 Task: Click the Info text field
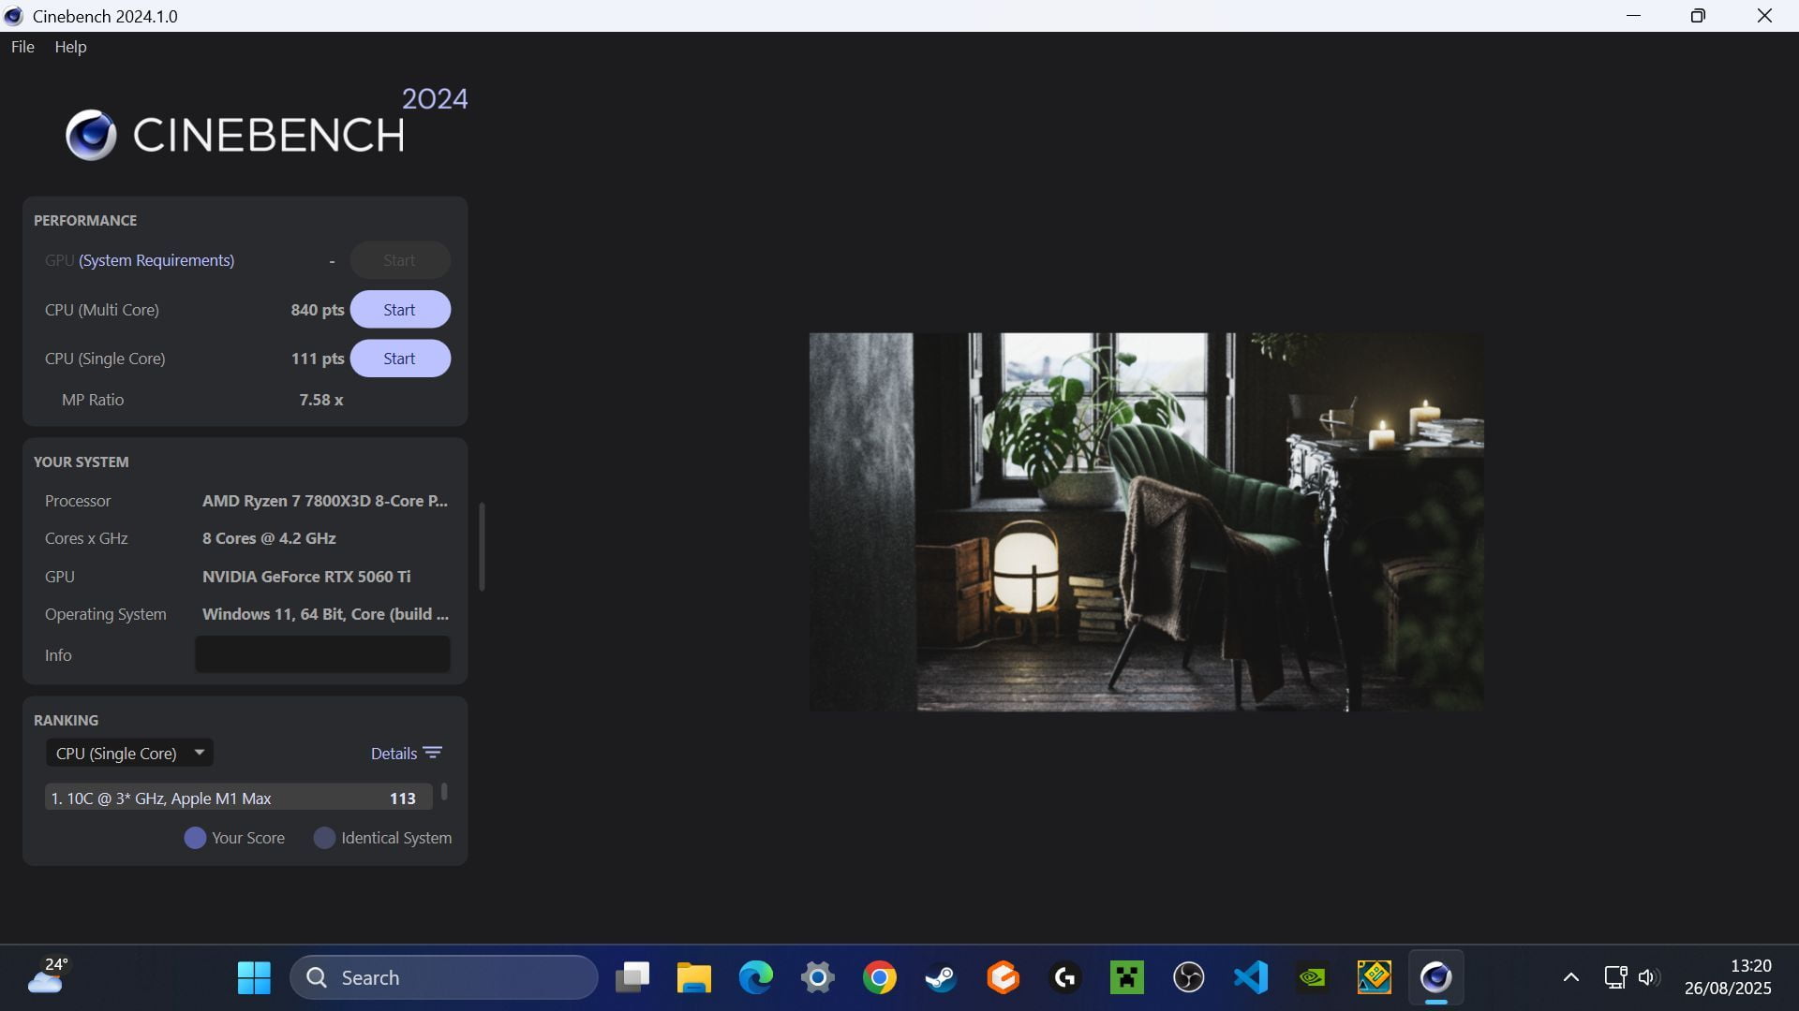(322, 654)
